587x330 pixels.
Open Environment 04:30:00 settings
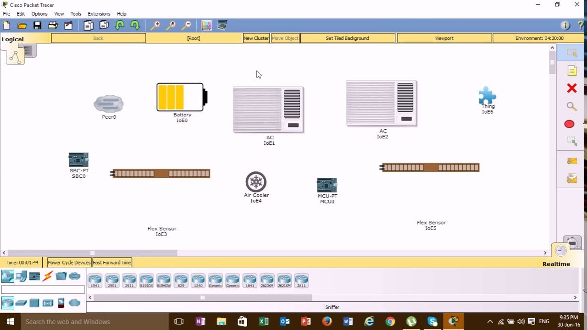pyautogui.click(x=539, y=38)
